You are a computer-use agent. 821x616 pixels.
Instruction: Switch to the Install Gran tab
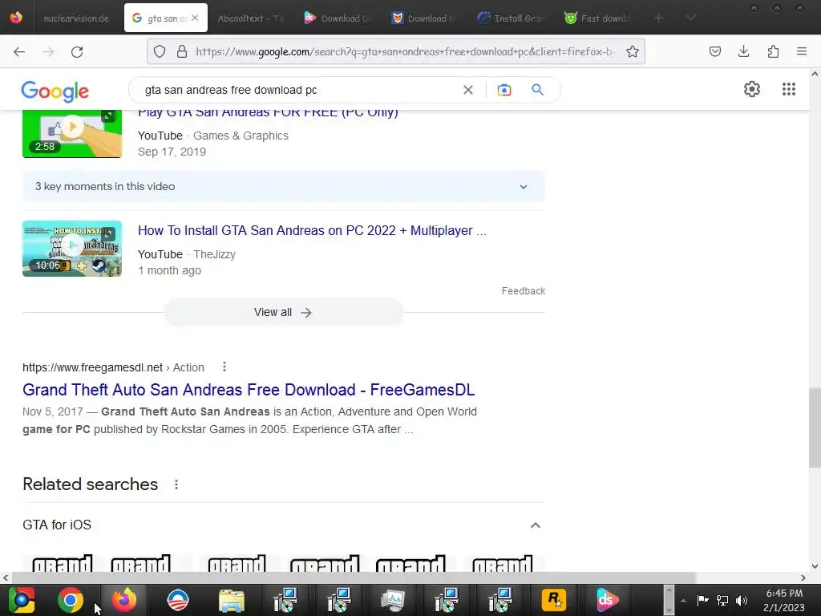511,18
